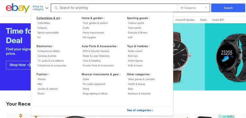The image size is (246, 118).
Task: Open Stage lighting & effects link
Action: tap(95, 94)
